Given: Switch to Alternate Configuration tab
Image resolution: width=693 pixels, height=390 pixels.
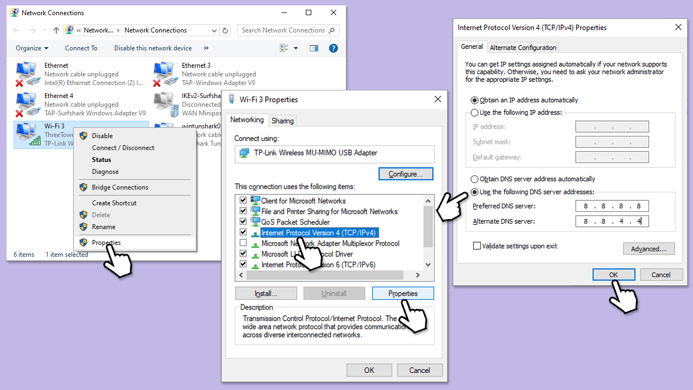Looking at the screenshot, I should pos(523,48).
